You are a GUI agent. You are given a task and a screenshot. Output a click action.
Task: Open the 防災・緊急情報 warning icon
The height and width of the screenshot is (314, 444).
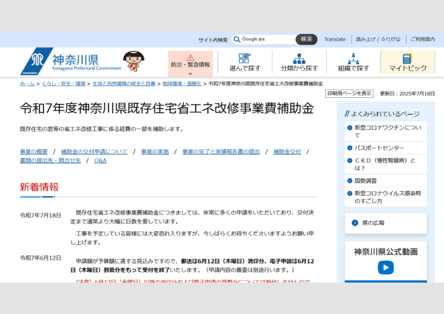click(190, 58)
